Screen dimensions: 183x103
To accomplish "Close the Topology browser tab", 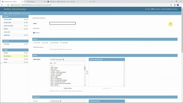I will tap(45, 2).
